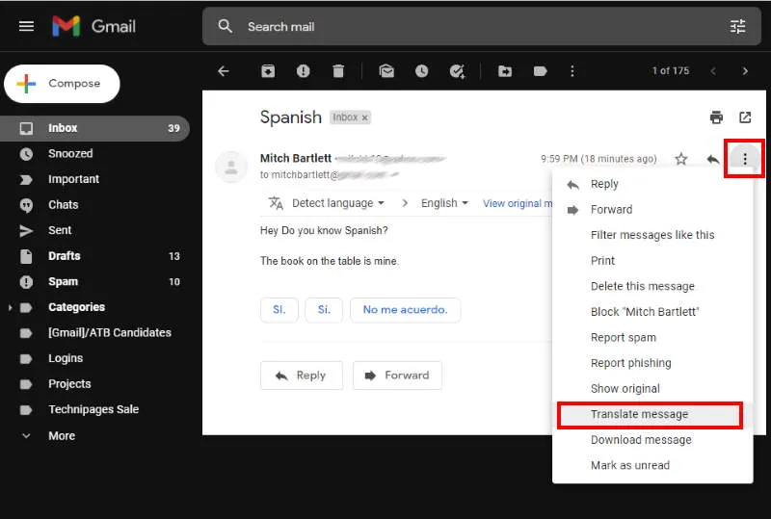Open the Logins label

coord(94,358)
